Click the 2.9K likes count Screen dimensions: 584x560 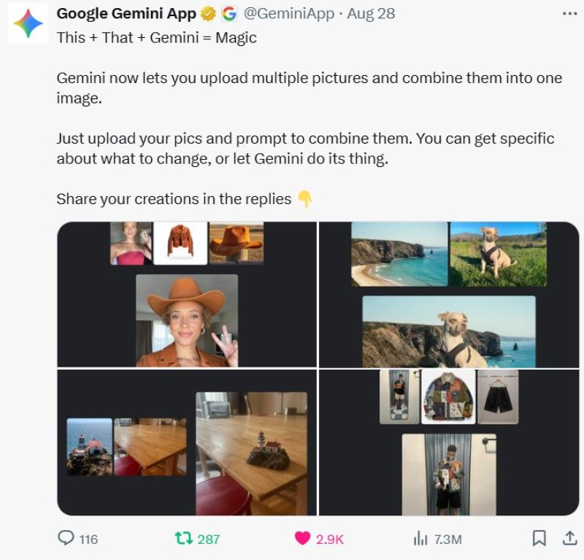[x=330, y=539]
